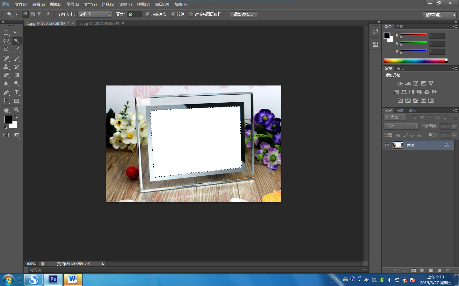Choose Add to Selection mode

coord(33,14)
